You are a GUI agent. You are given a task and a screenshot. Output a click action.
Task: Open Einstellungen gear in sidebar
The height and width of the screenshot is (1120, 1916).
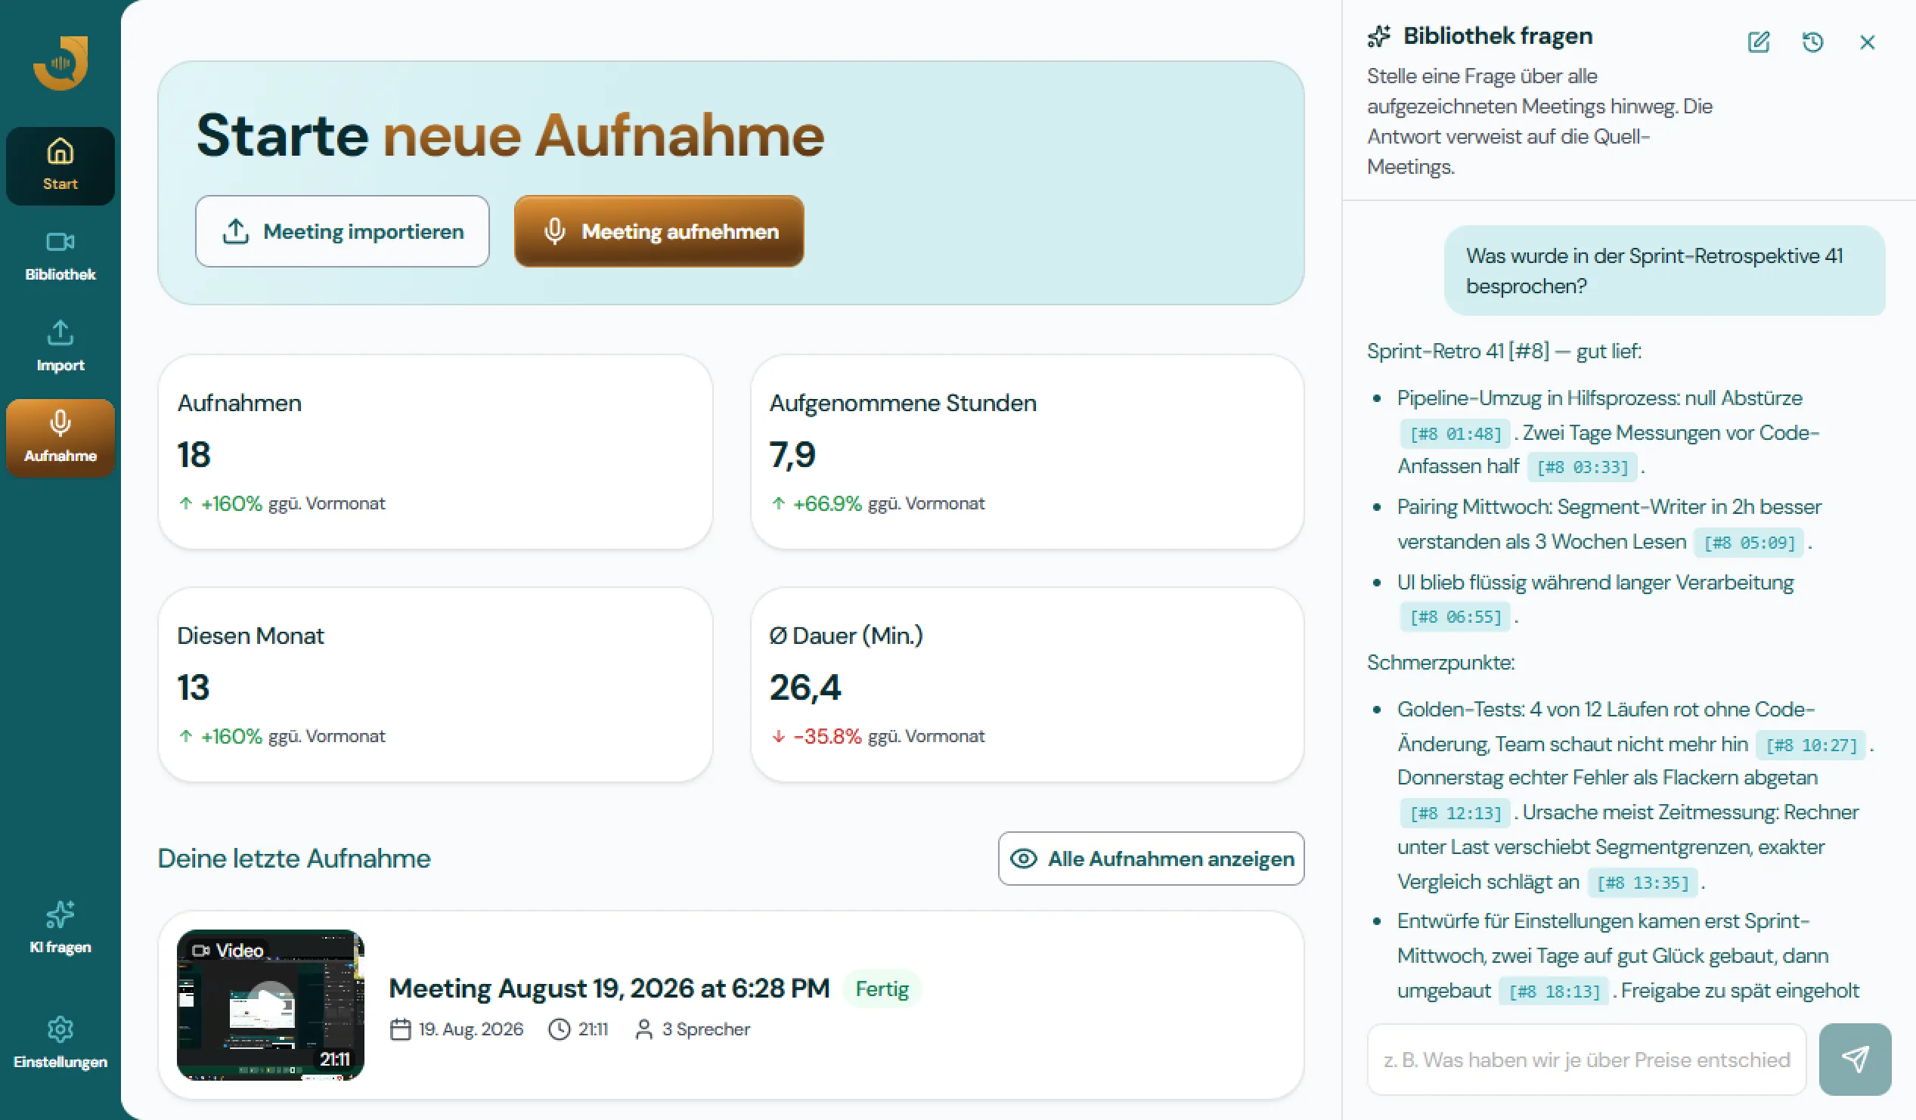pos(60,1042)
